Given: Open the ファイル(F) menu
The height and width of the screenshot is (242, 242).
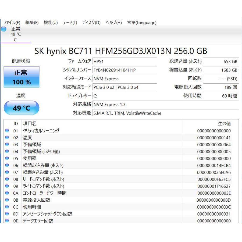Looking at the screenshot, I should tap(12, 23).
